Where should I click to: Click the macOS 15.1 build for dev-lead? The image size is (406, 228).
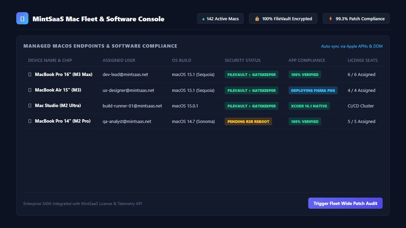click(193, 74)
